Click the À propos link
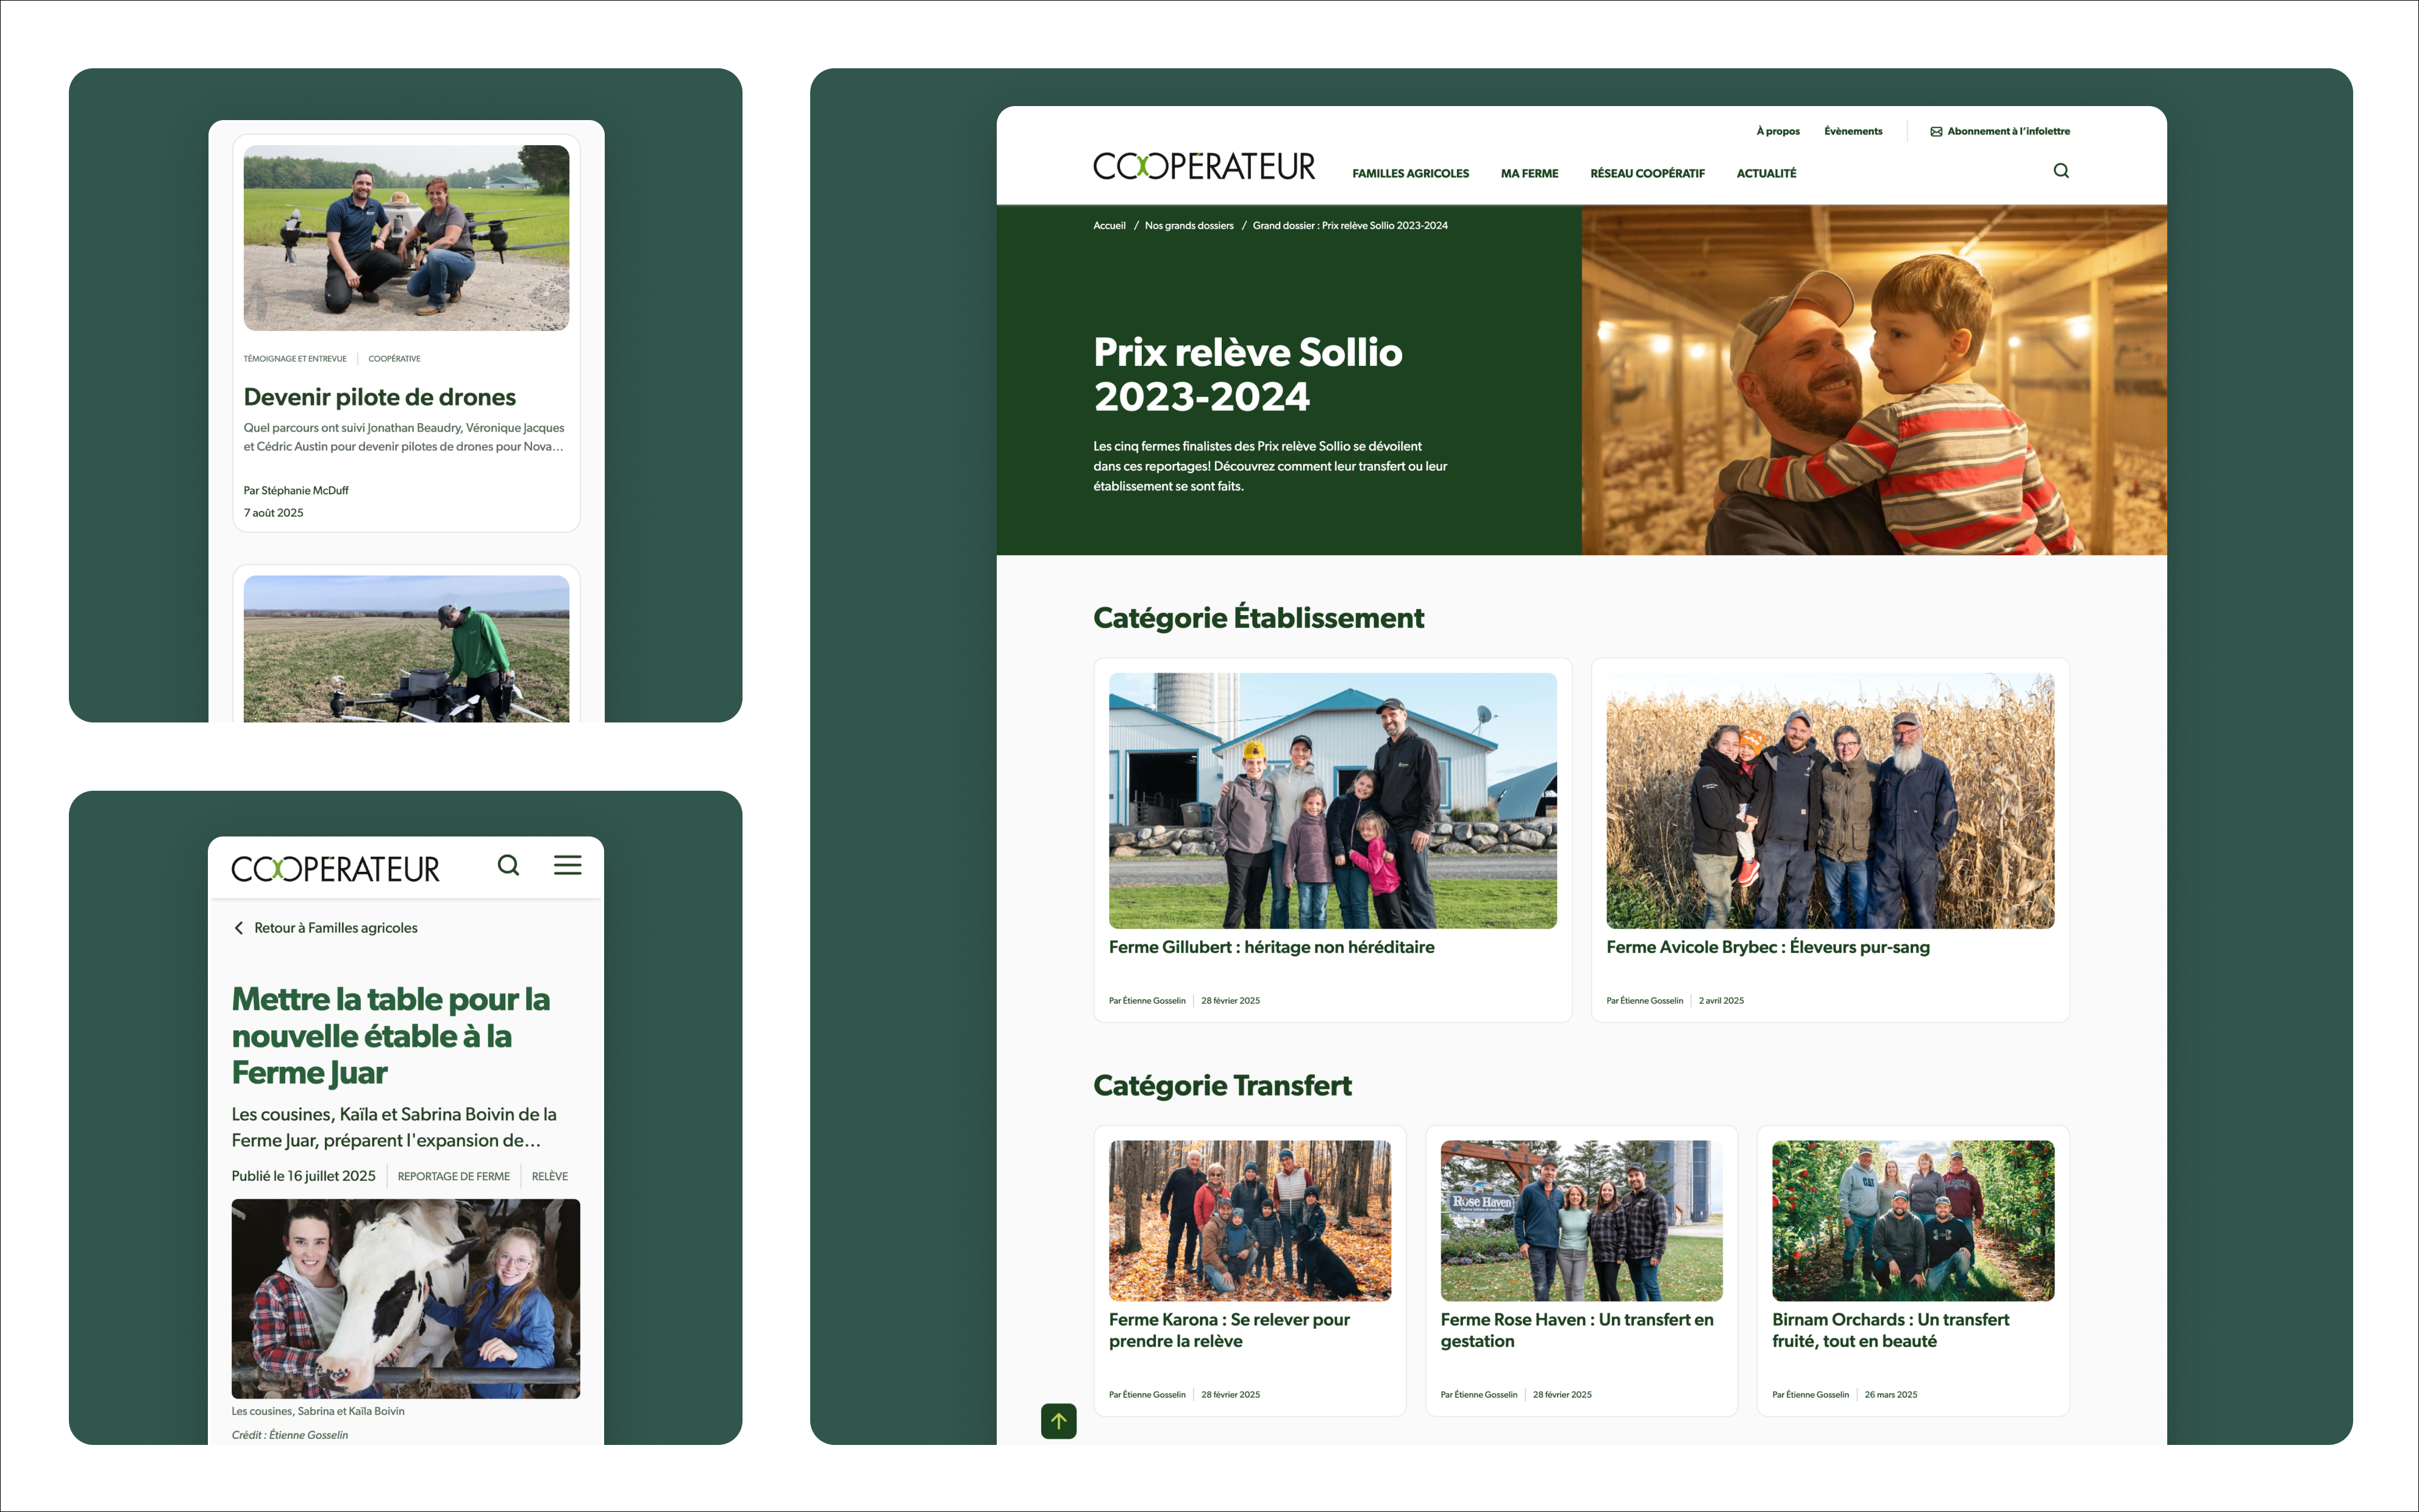This screenshot has height=1512, width=2419. point(1777,131)
